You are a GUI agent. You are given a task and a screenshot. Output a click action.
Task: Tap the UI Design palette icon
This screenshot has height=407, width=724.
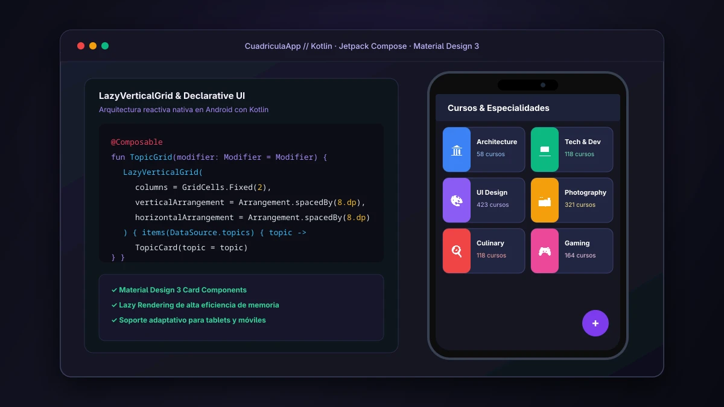coord(457,201)
